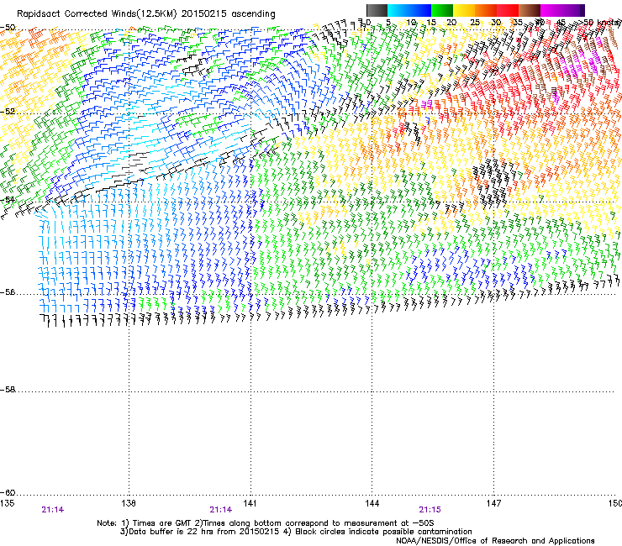The image size is (622, 546).
Task: Click the '138' longitude axis label
Action: (x=129, y=503)
